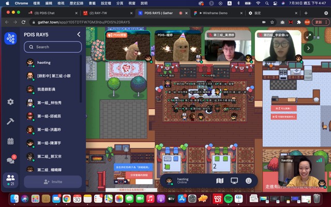Select participant haoting in the list
The width and height of the screenshot is (331, 207).
(x=44, y=63)
